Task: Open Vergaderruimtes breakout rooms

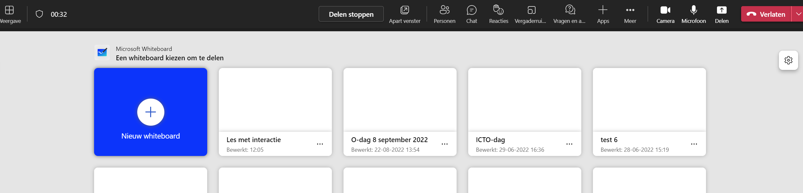Action: [530, 14]
